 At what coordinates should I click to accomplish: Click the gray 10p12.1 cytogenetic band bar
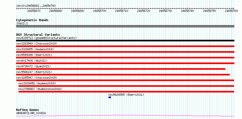125,26
